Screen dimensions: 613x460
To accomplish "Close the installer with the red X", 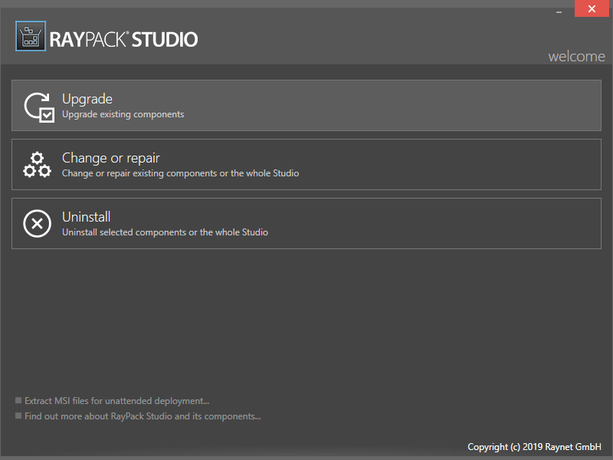I will pyautogui.click(x=591, y=9).
